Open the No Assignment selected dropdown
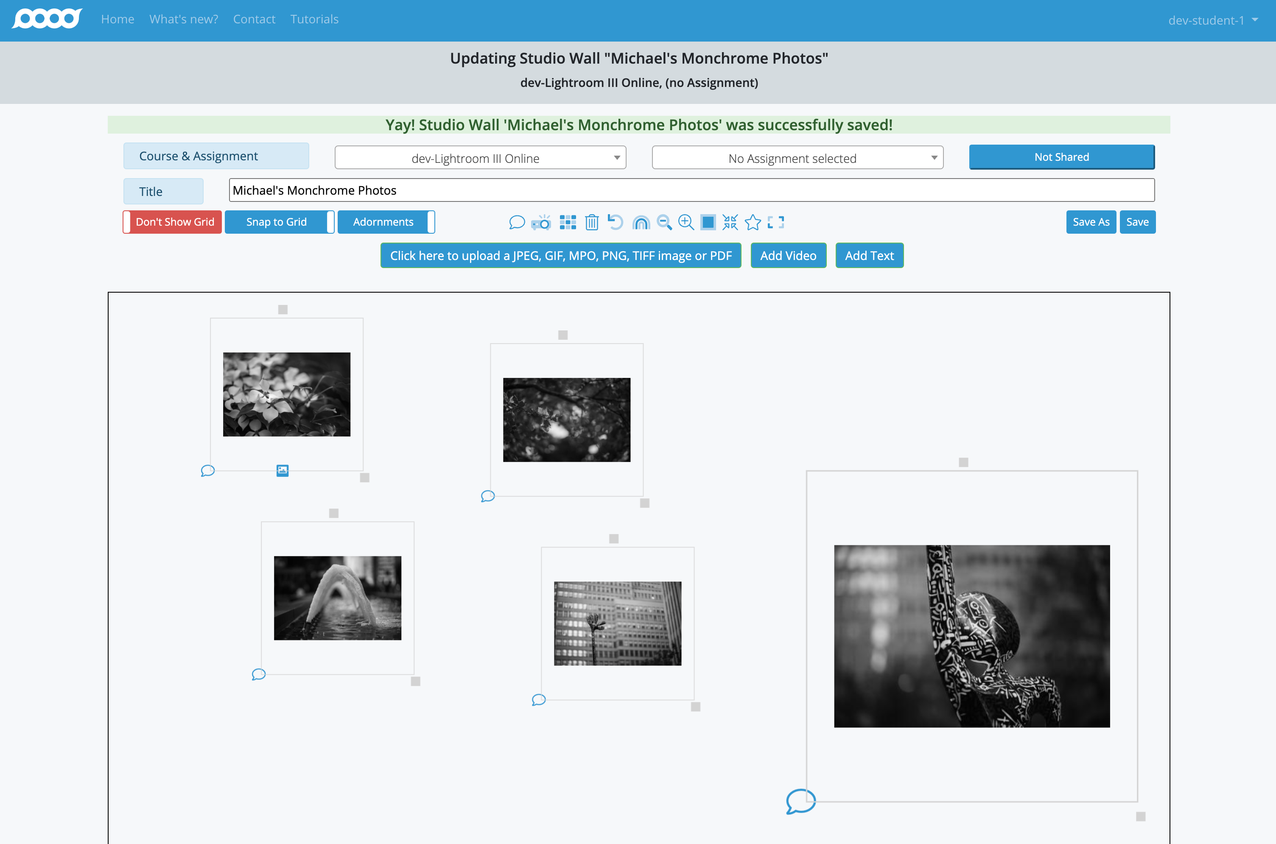 797,158
